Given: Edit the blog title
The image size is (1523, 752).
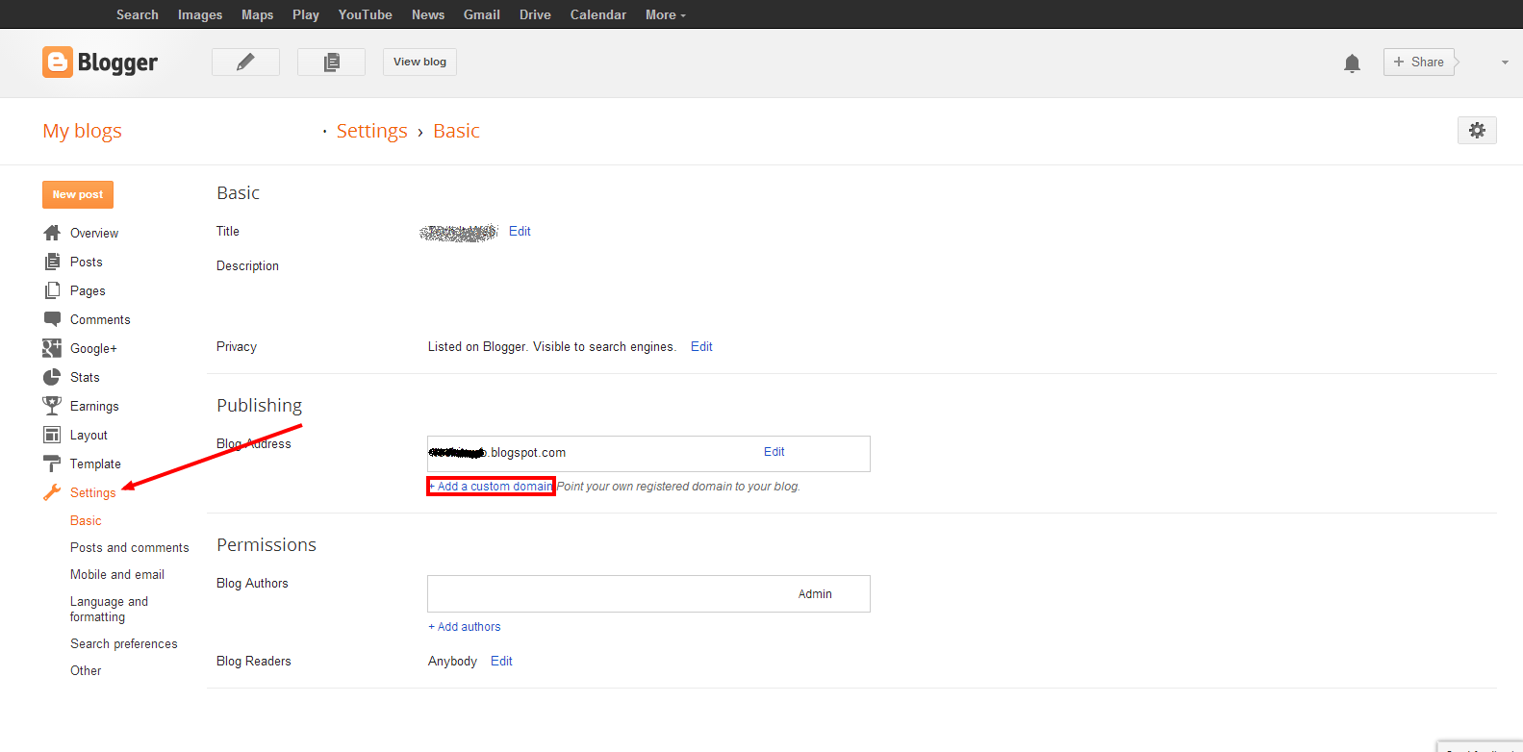Looking at the screenshot, I should [520, 231].
